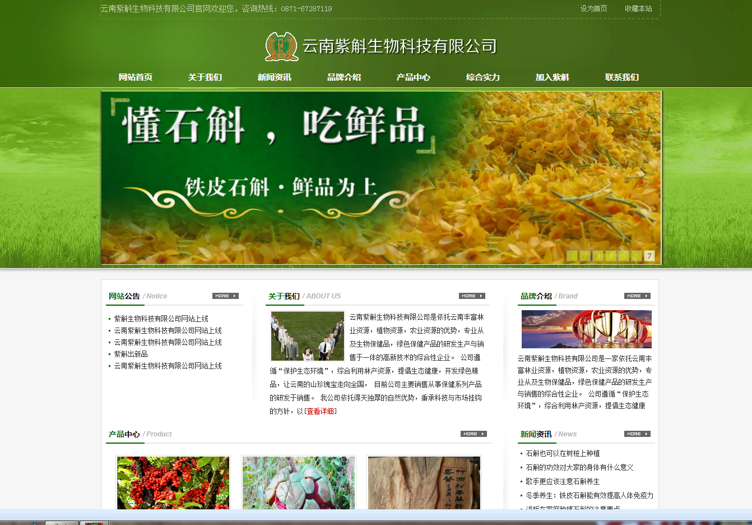This screenshot has height=525, width=752.
Task: Open the 品牌介绍 navigation menu item
Action: tap(344, 77)
